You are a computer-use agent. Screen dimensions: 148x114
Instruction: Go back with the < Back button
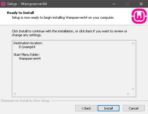point(86,108)
